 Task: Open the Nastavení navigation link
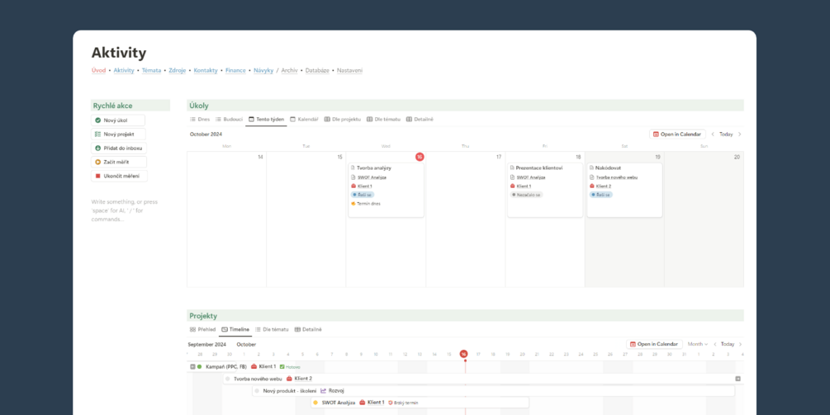(350, 70)
